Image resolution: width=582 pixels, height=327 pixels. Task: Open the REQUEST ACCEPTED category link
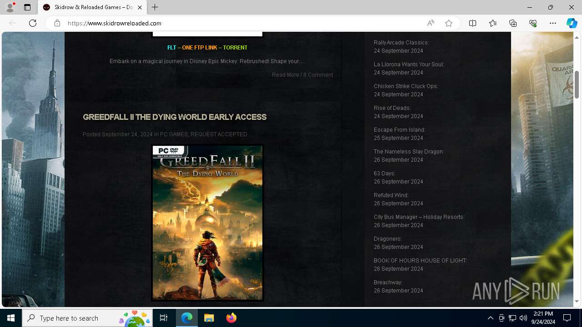coord(219,134)
